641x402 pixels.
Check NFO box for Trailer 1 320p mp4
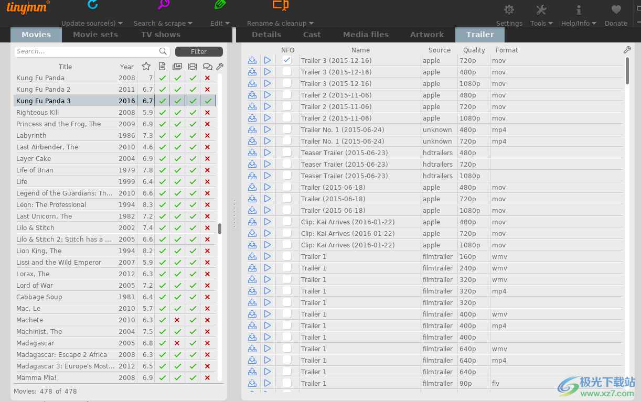click(287, 291)
